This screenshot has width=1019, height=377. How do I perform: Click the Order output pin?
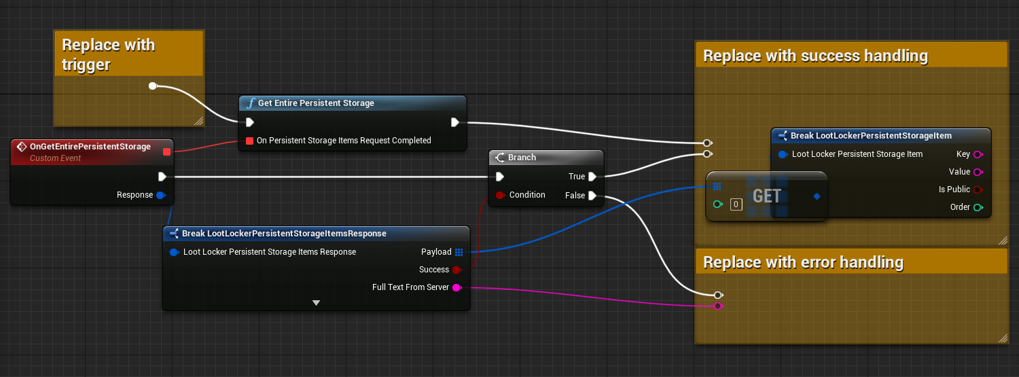pos(978,207)
